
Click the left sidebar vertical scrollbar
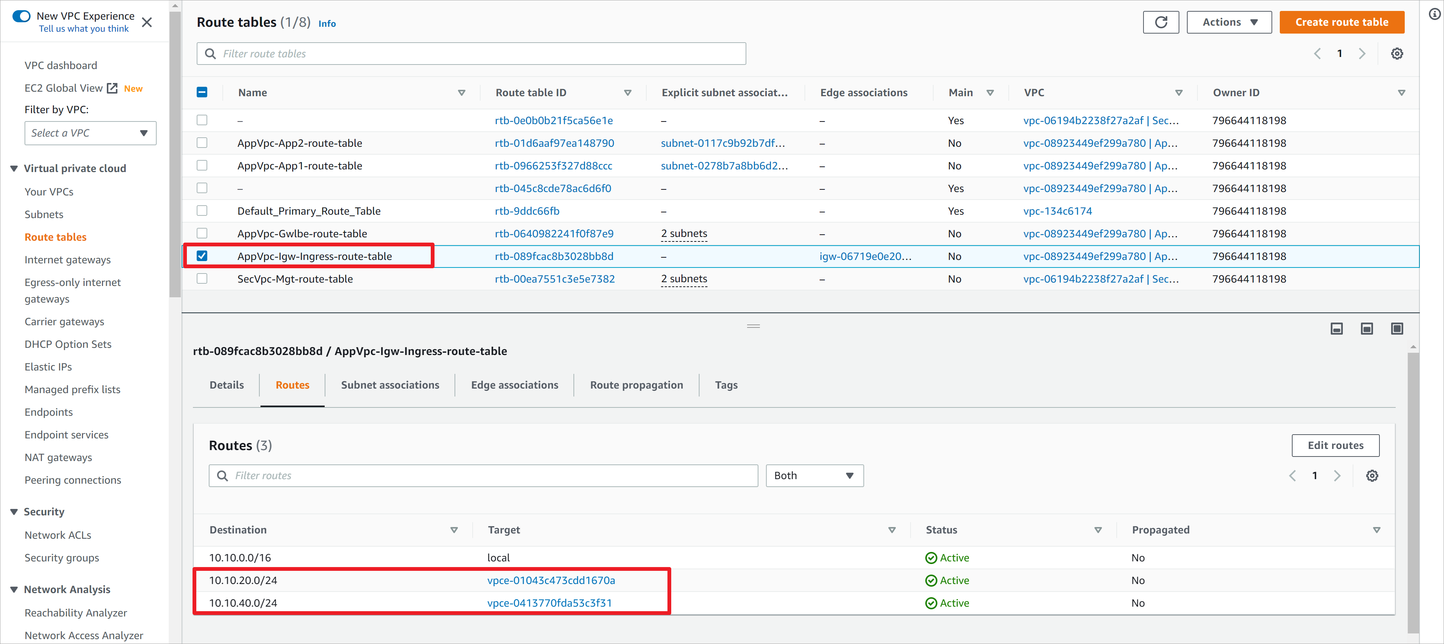175,154
